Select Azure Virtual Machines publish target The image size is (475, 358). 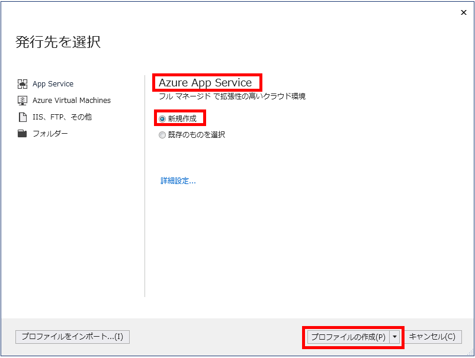point(72,101)
